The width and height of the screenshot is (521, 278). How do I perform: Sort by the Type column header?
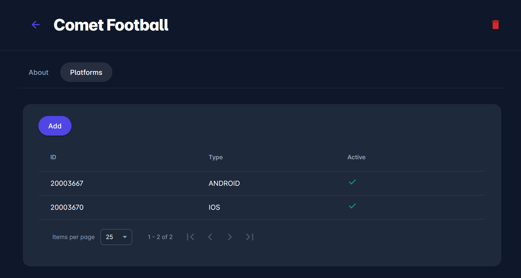[216, 157]
